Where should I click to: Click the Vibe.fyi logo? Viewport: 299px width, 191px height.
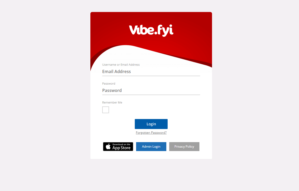151,30
